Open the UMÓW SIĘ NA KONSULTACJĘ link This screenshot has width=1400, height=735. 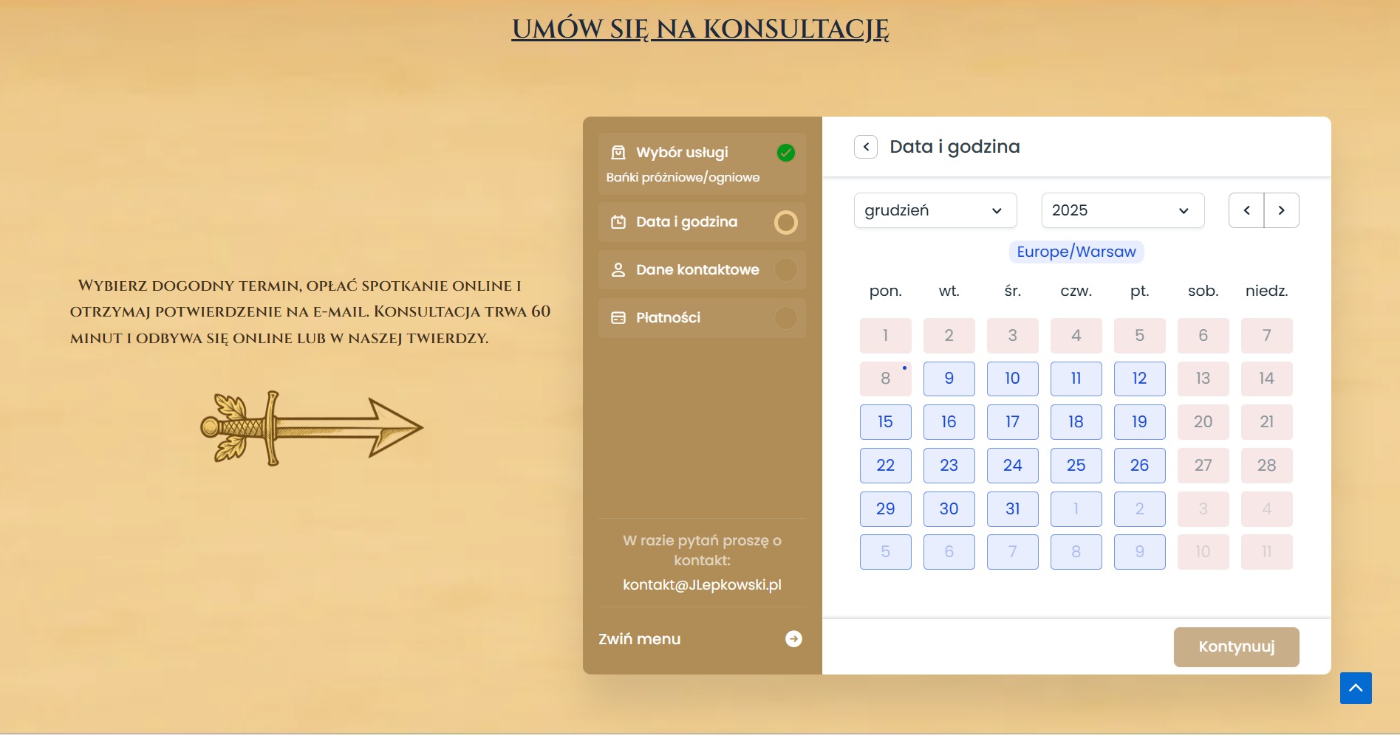click(700, 28)
